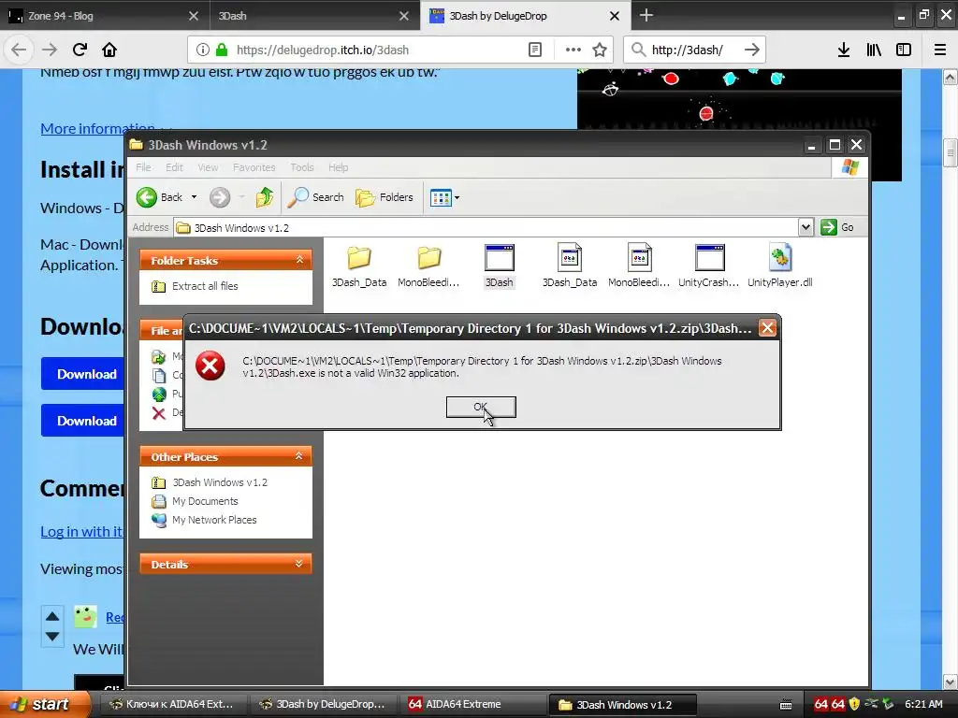Toggle Firefox sidebar icon

click(904, 50)
